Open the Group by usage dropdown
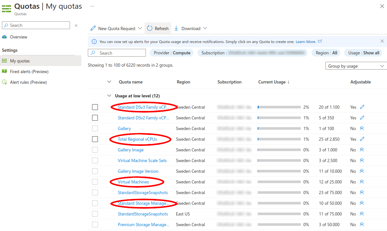 point(356,66)
